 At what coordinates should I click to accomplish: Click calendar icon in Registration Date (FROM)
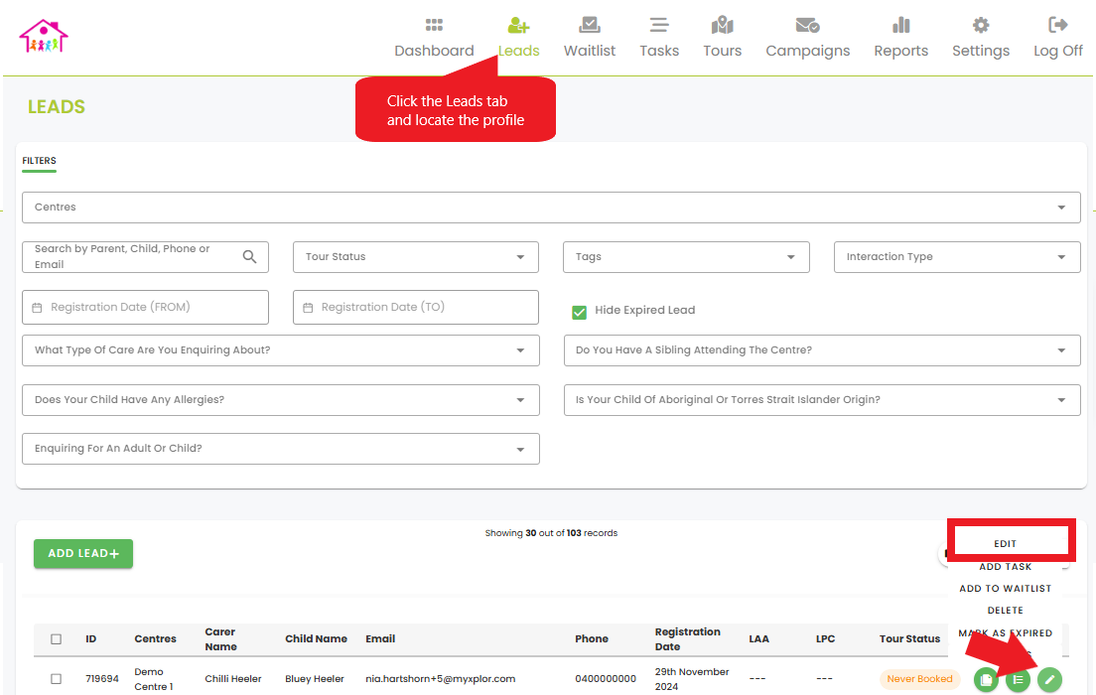pyautogui.click(x=37, y=308)
